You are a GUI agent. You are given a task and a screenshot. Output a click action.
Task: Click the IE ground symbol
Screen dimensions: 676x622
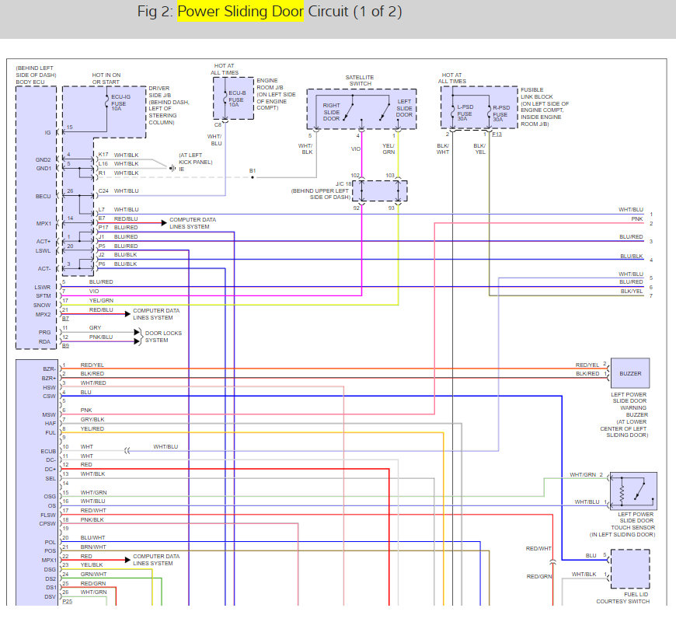point(172,168)
